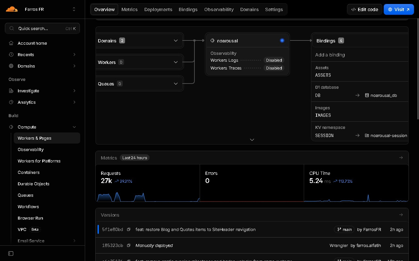Click the Last 24 hours badge
Image resolution: width=419 pixels, height=261 pixels.
click(135, 158)
